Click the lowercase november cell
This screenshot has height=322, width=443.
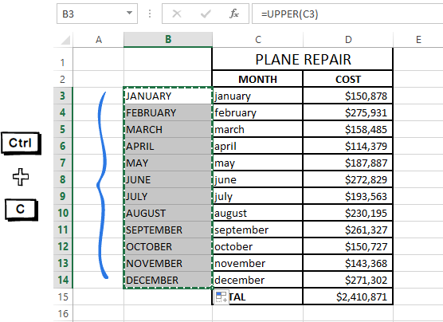click(257, 263)
